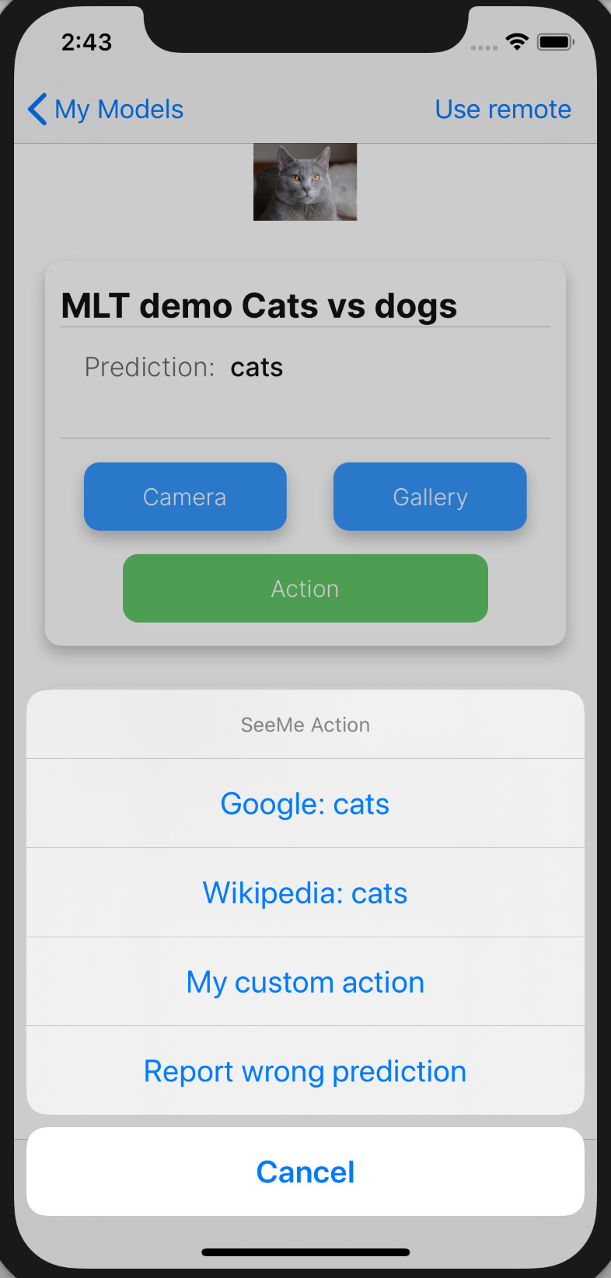Tap the battery status icon

[x=557, y=42]
